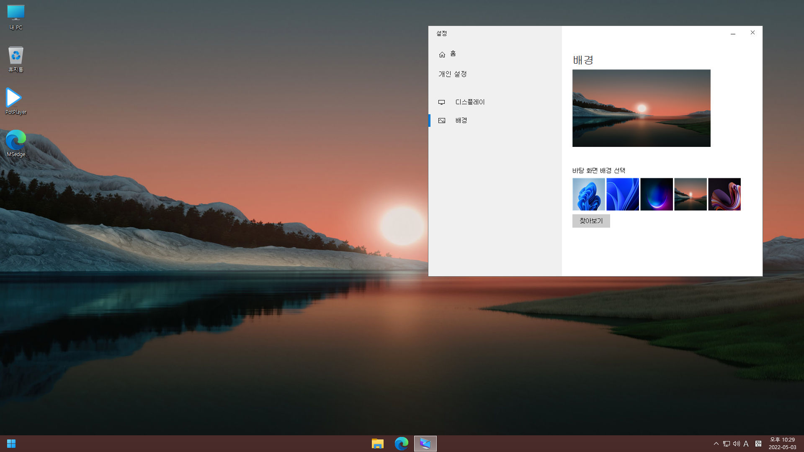The height and width of the screenshot is (452, 804).
Task: Click the 개인 설정 heading
Action: [452, 74]
